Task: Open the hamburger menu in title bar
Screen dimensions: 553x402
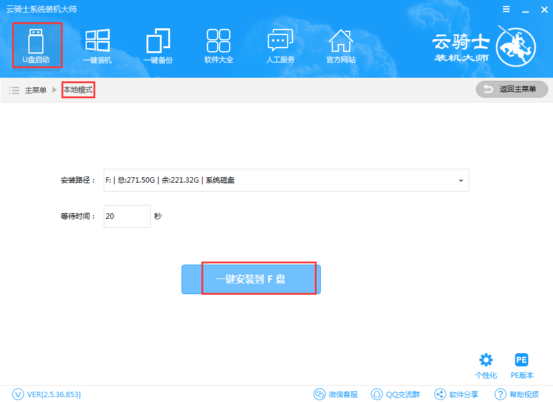Action: [506, 10]
